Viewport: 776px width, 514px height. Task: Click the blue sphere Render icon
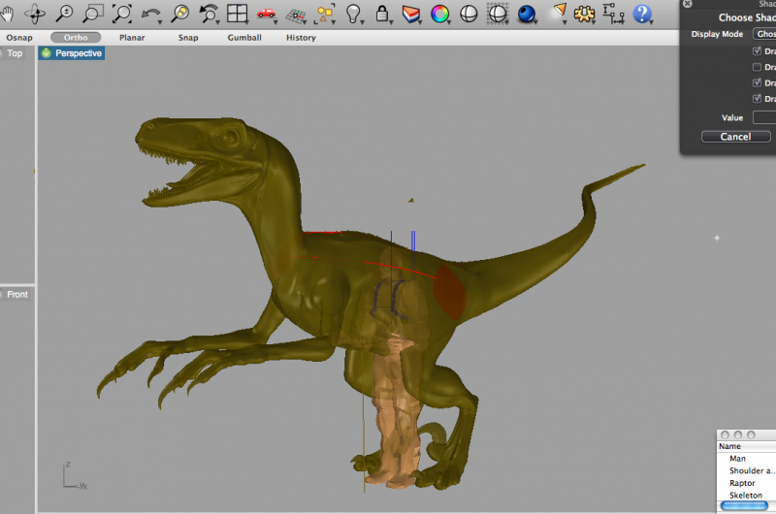click(527, 14)
